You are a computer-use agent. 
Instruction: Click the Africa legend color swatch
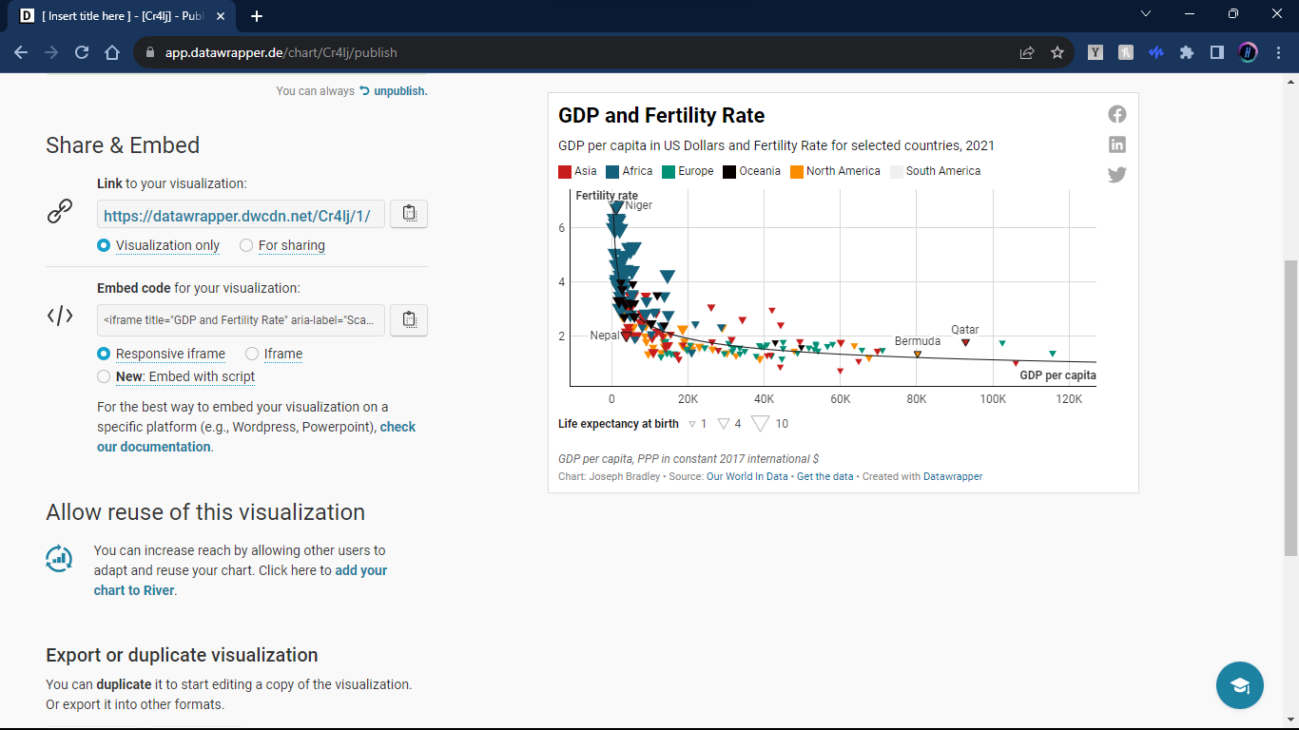point(612,172)
